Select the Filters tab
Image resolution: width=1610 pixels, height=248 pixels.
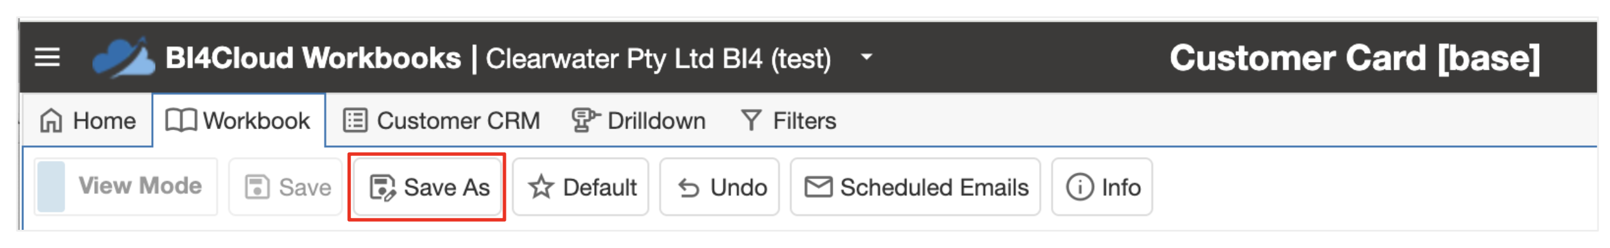(x=788, y=120)
